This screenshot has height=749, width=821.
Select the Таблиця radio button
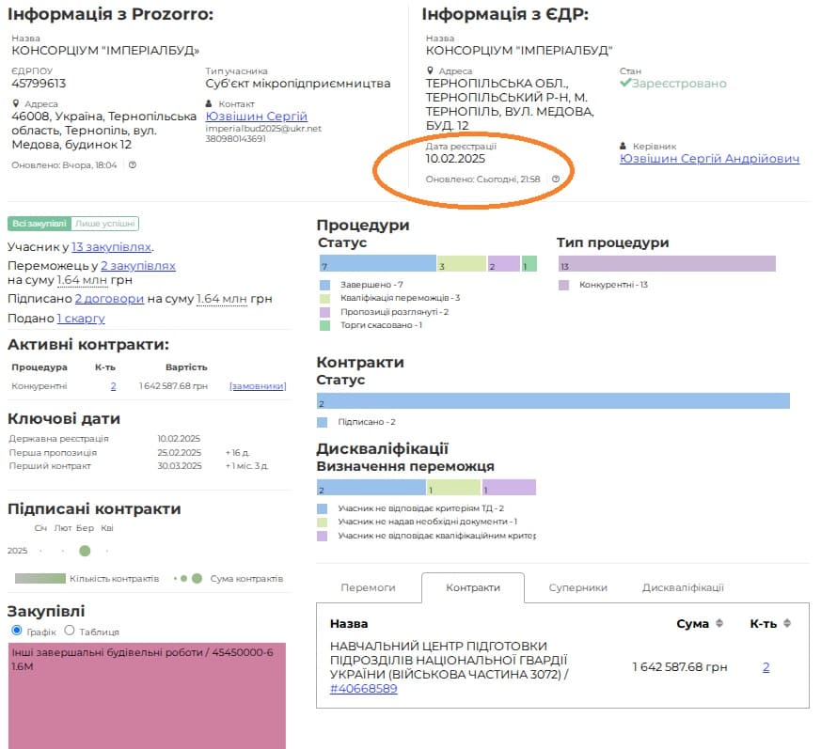pos(71,632)
